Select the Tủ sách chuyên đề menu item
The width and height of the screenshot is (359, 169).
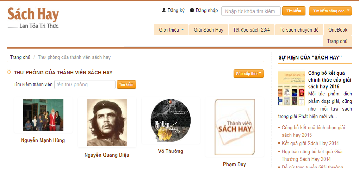click(x=299, y=30)
